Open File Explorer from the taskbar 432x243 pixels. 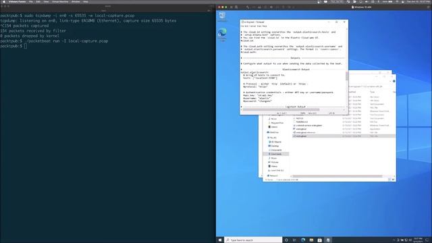click(x=311, y=240)
